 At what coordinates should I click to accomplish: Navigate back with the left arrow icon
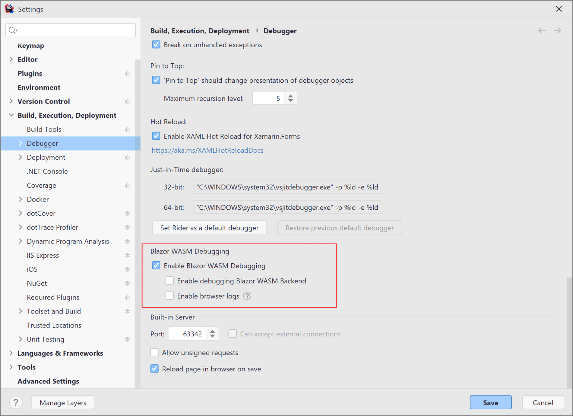pos(542,30)
